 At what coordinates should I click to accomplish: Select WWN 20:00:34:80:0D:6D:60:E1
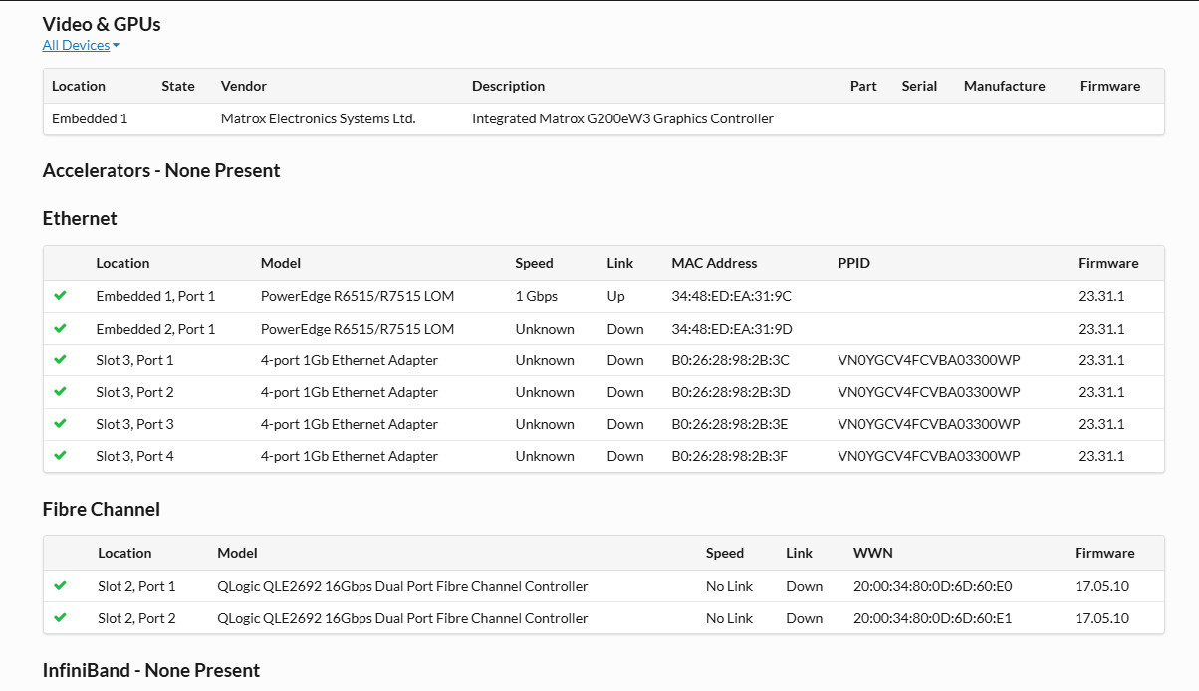(932, 617)
